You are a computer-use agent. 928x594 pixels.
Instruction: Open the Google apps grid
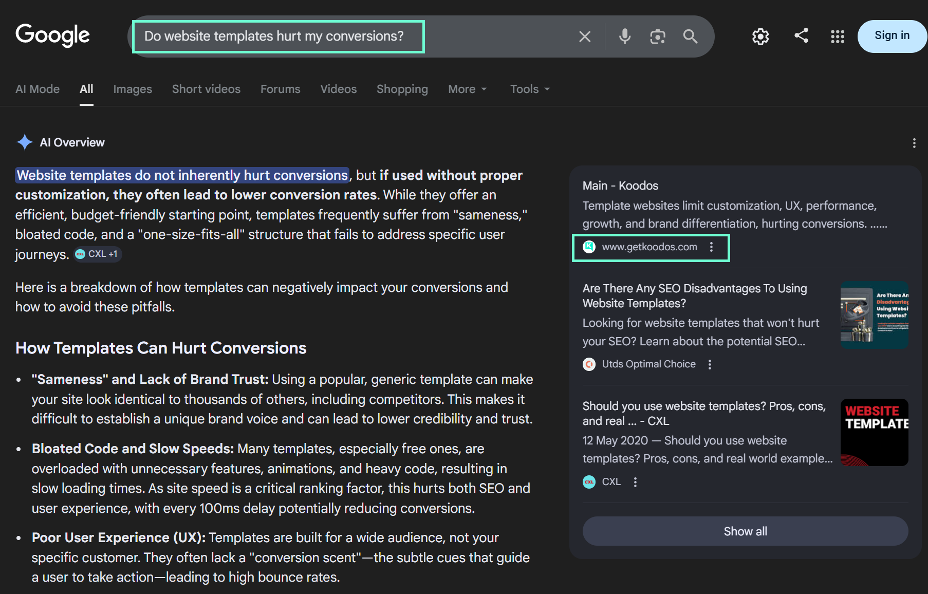[837, 36]
